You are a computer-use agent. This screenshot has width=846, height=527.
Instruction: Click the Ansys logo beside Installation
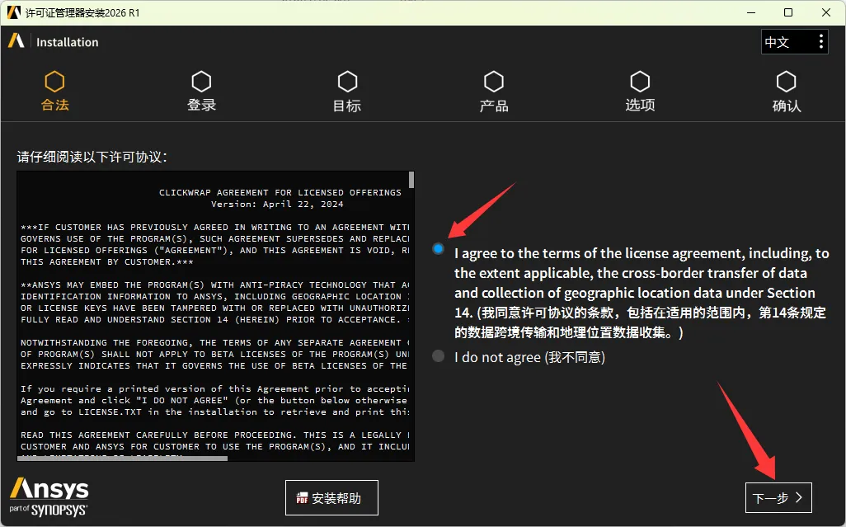(x=16, y=41)
